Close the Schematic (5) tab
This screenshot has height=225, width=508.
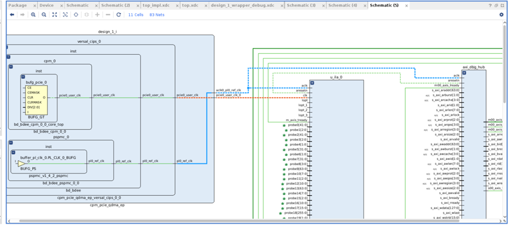pos(406,6)
